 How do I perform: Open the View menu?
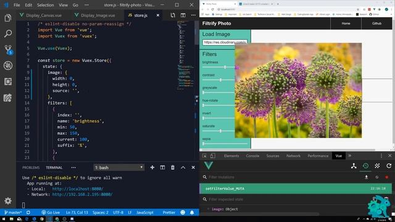[63, 5]
